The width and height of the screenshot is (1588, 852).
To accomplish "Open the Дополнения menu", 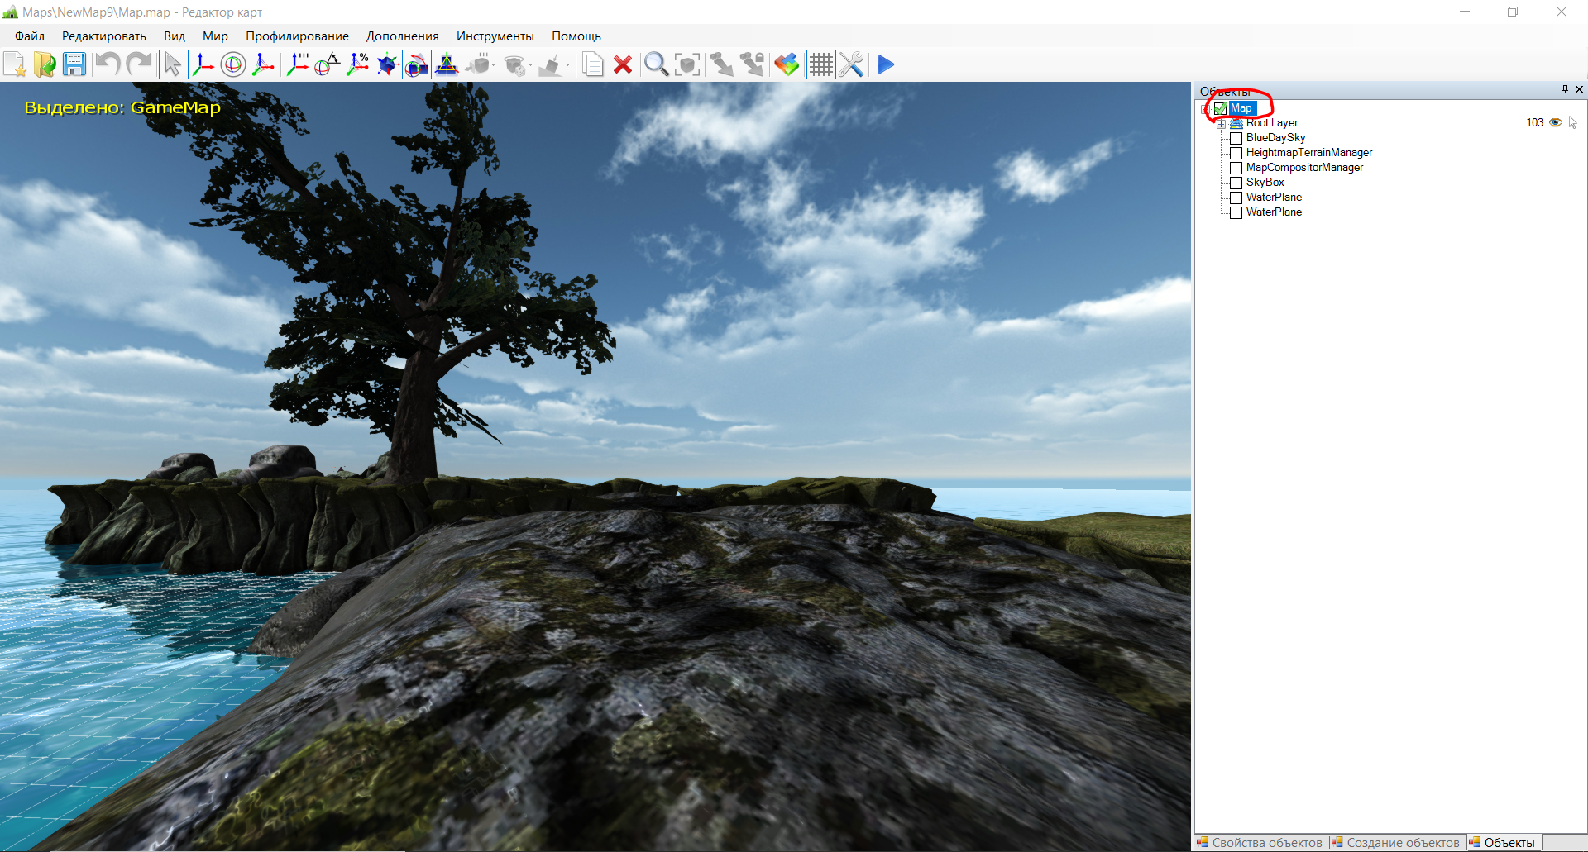I will (x=403, y=36).
